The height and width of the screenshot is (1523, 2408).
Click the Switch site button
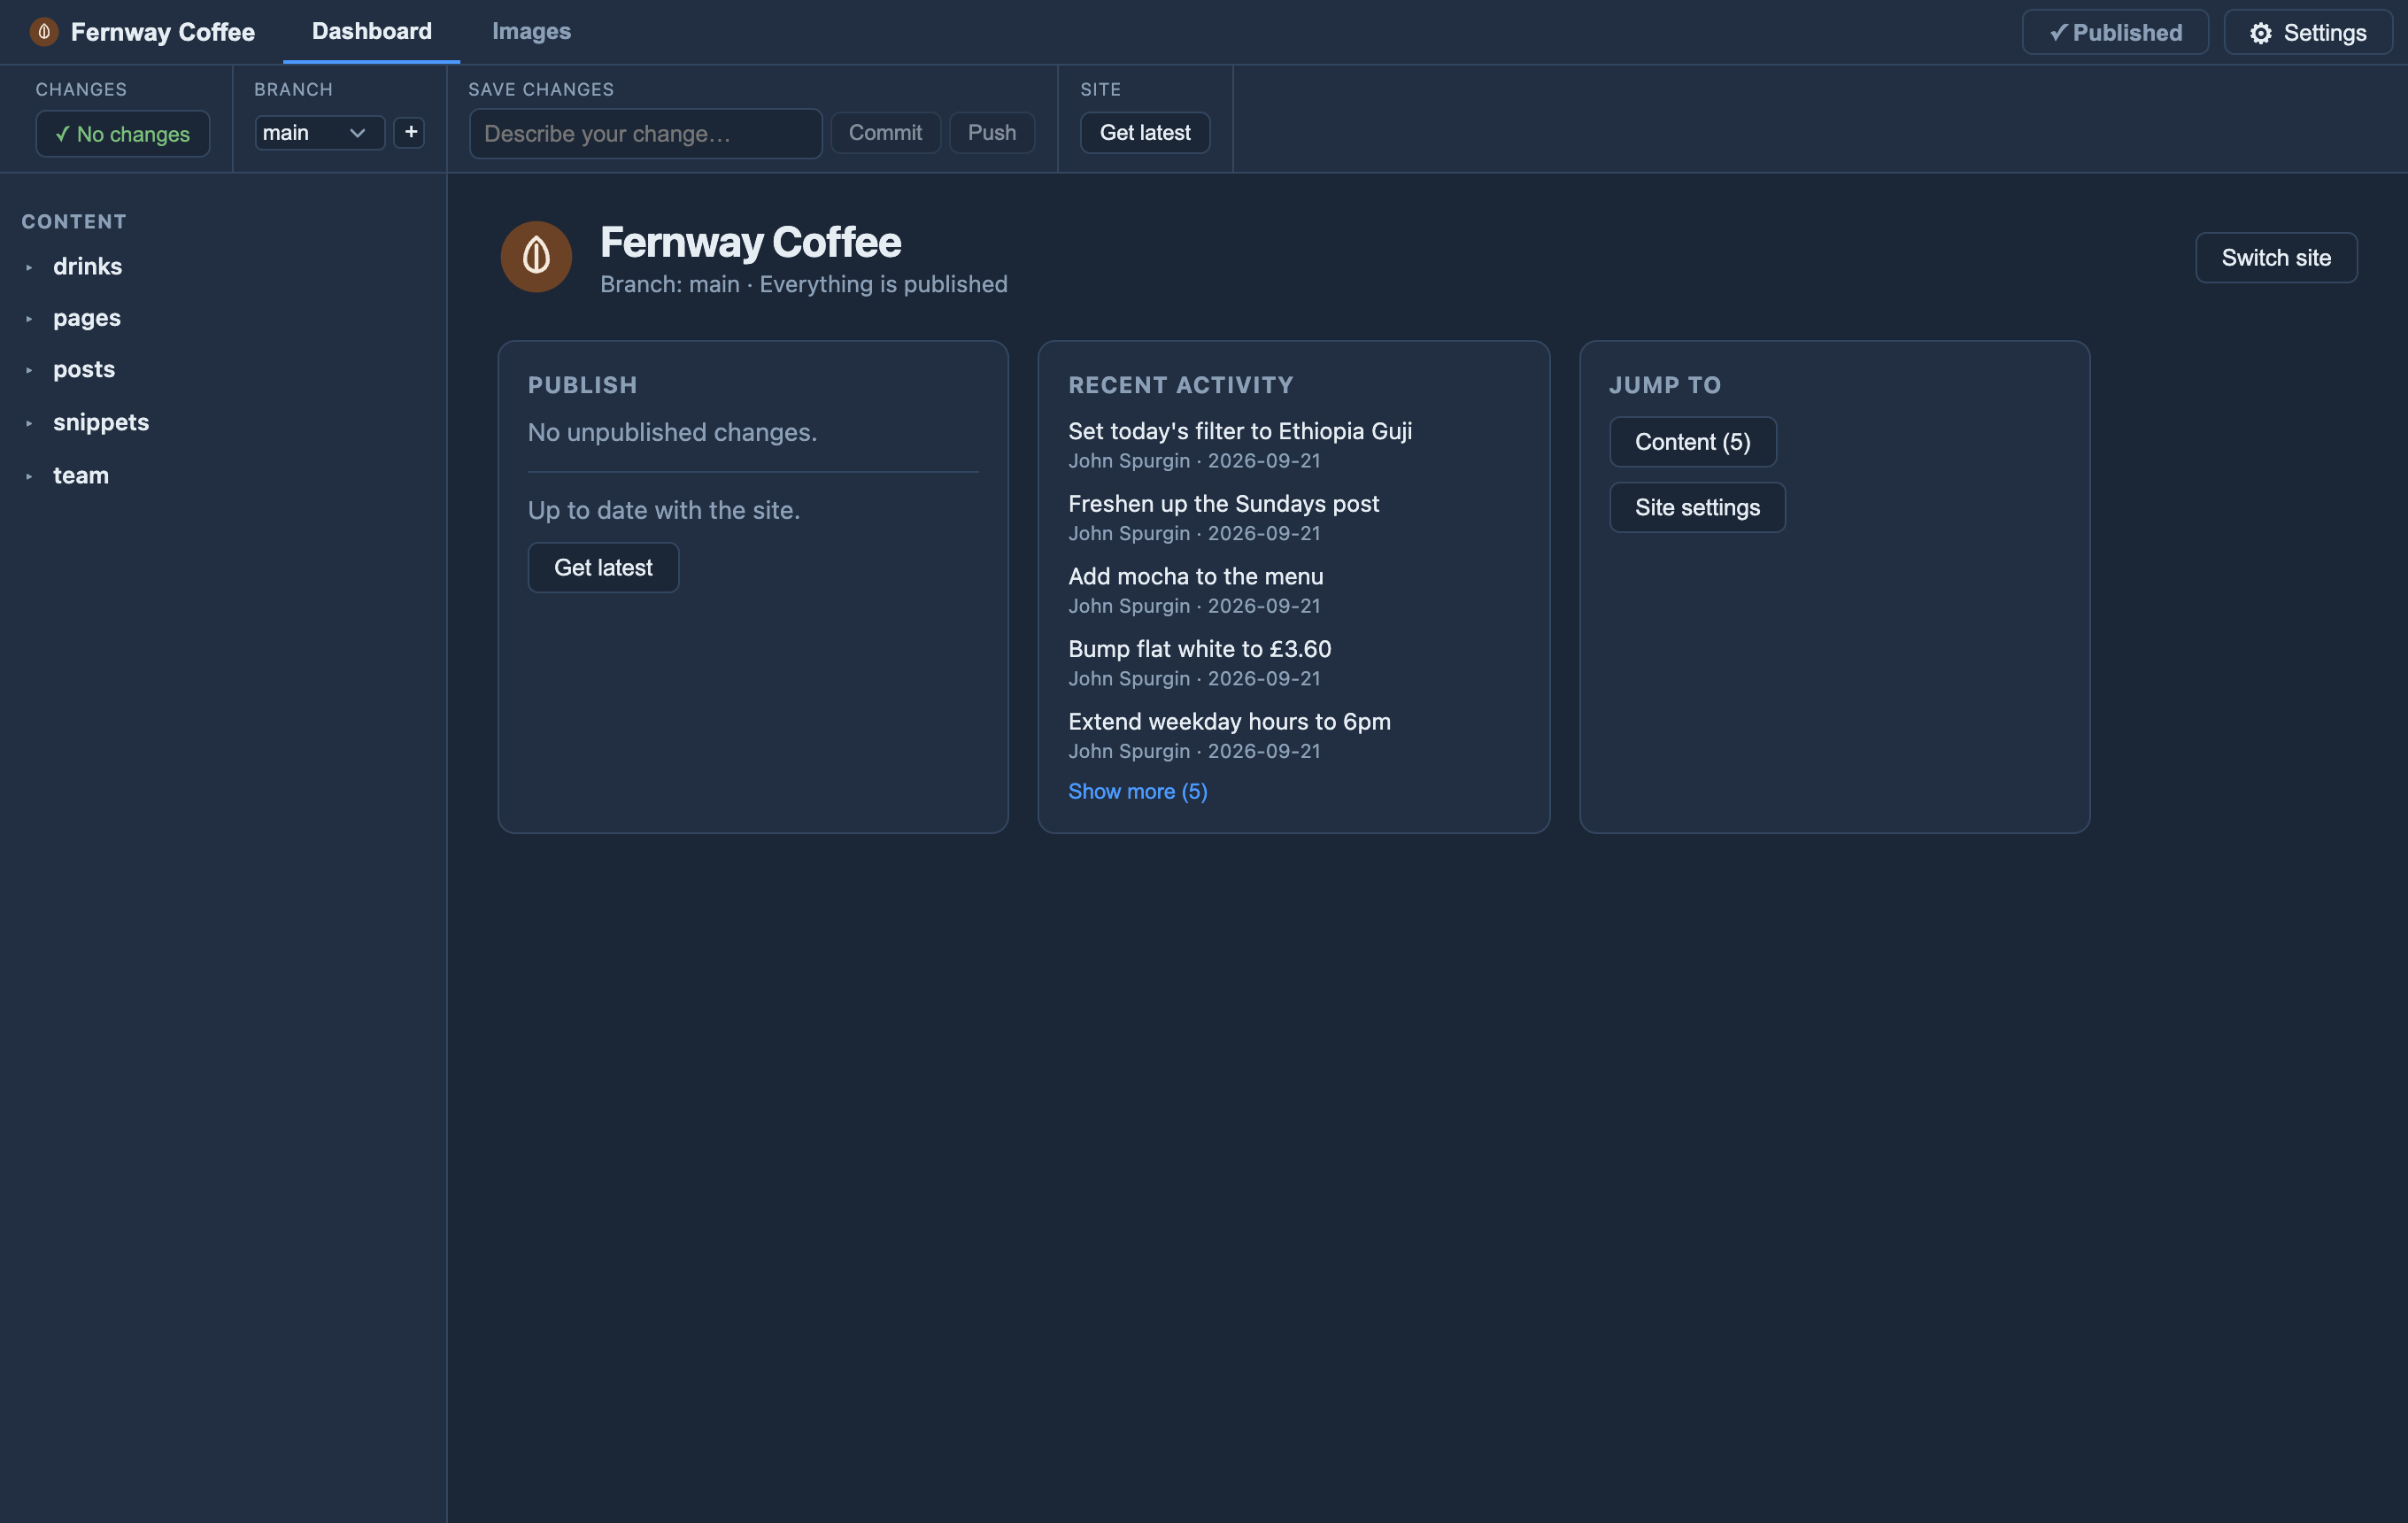coord(2276,257)
